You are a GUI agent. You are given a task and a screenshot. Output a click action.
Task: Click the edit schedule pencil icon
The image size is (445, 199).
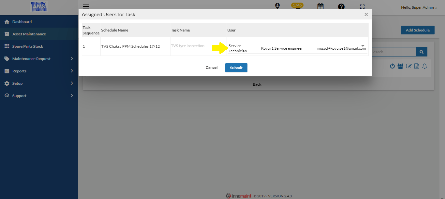coord(409,66)
